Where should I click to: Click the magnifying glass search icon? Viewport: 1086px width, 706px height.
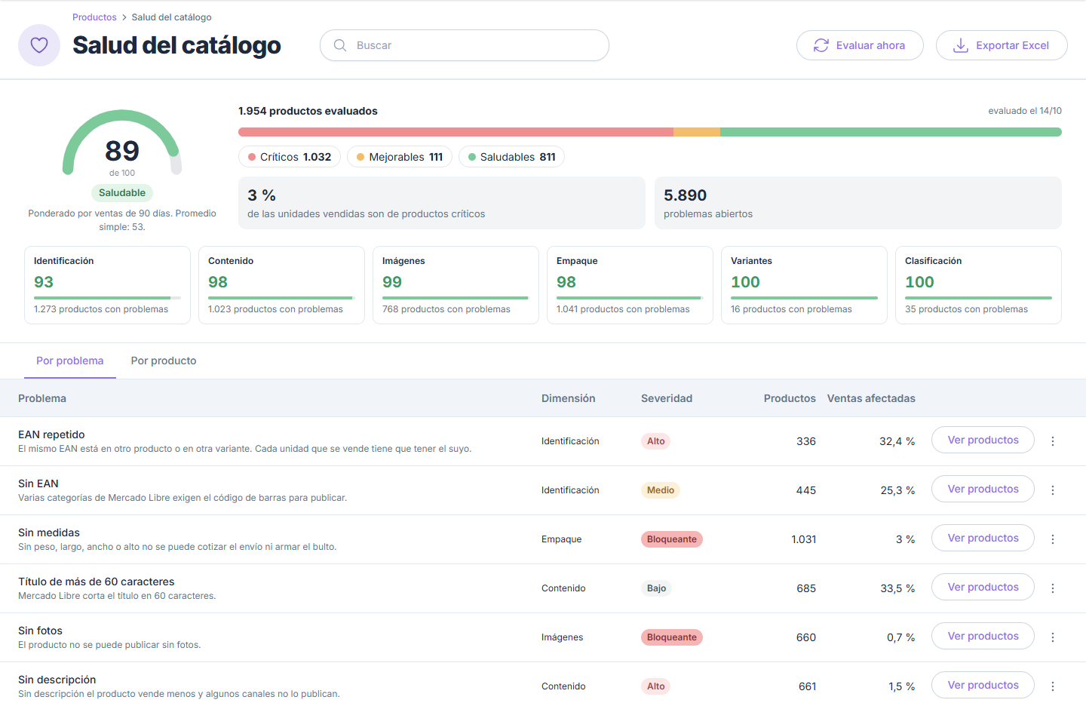[x=340, y=45]
